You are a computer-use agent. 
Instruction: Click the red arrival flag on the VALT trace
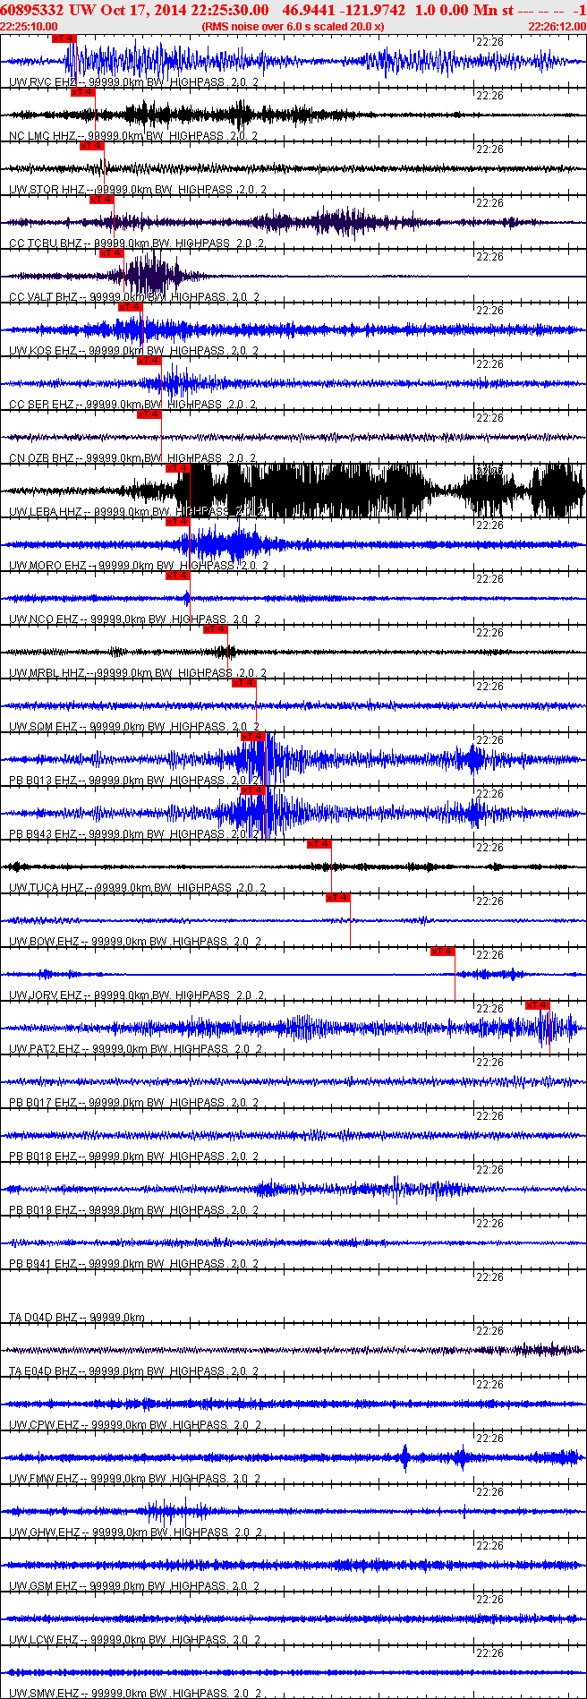tap(112, 253)
